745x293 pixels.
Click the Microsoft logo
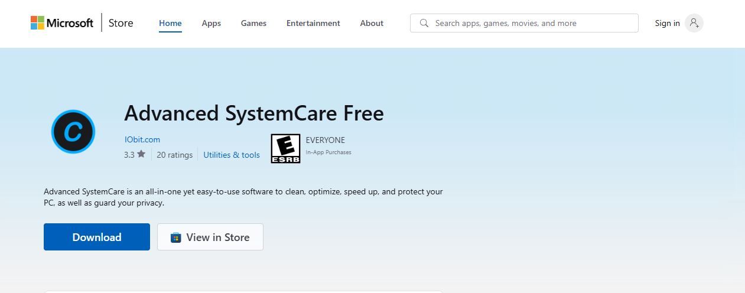pyautogui.click(x=62, y=23)
